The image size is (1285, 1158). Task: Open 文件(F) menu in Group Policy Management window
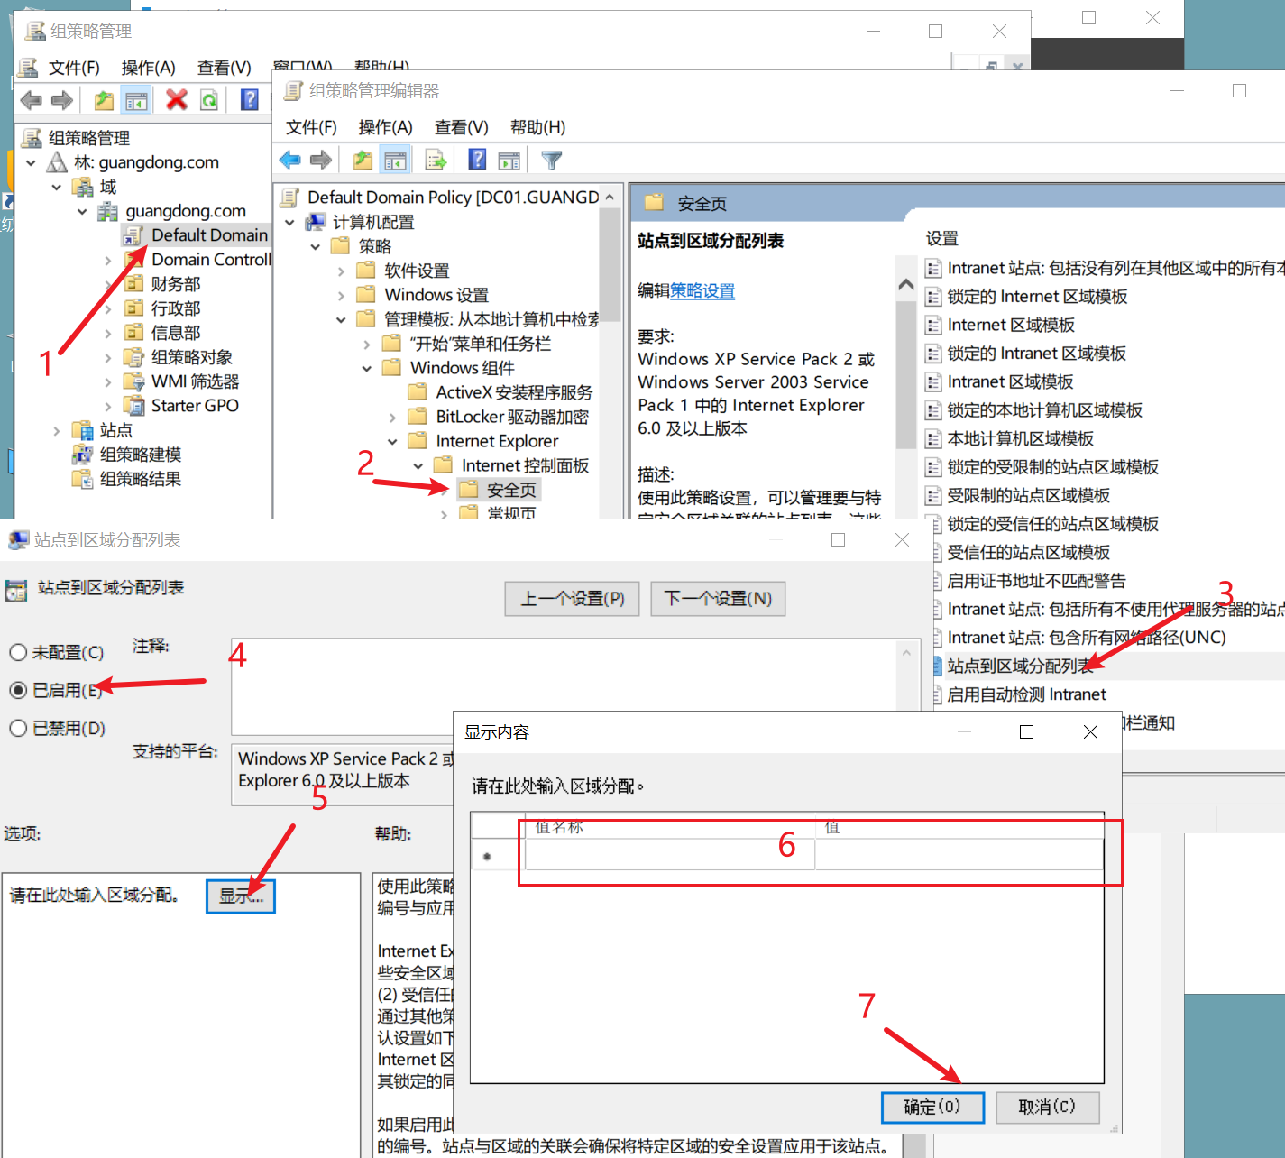pyautogui.click(x=74, y=68)
